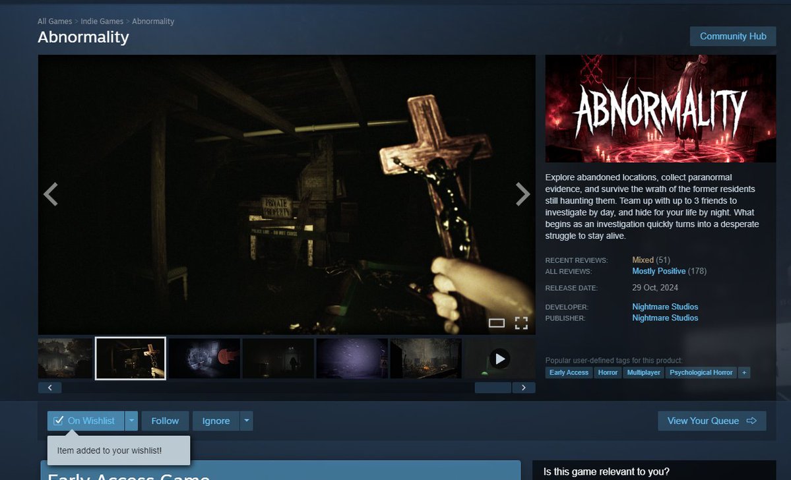Open developer Nightmare Studios link
791x480 pixels.
[665, 307]
